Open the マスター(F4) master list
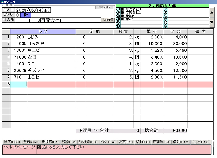Screen dimensions: 217x158 click(x=108, y=142)
